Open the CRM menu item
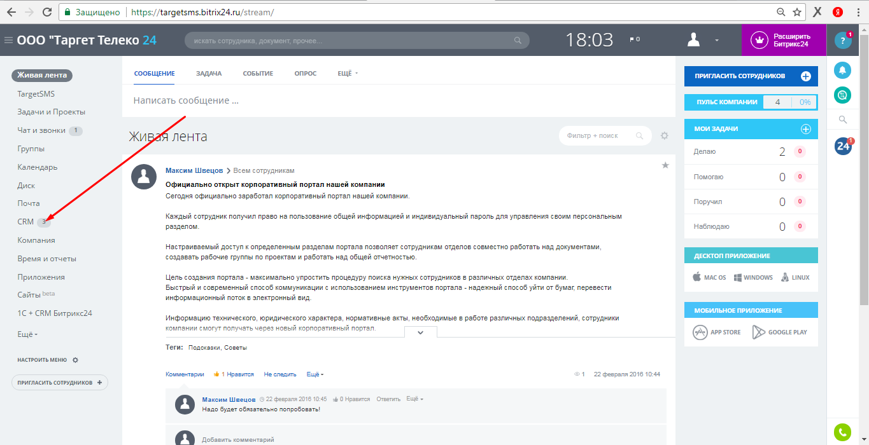869x445 pixels. click(25, 222)
